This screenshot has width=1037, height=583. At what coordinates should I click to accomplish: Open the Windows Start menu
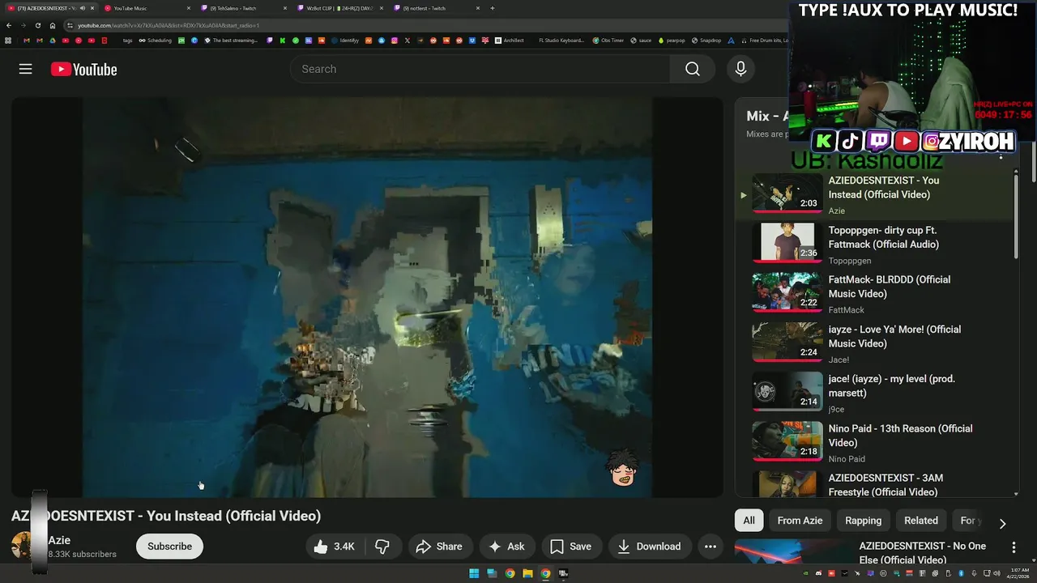point(474,573)
